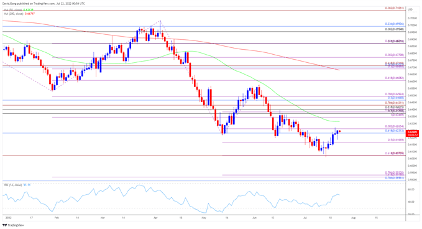Click the 40.00 RSI axis tick
Screen dimensions: 422x229
point(411,202)
